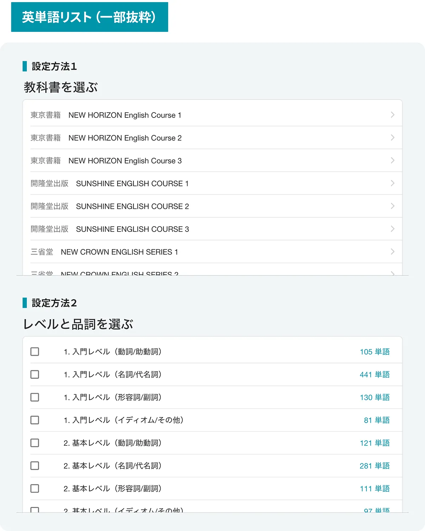The width and height of the screenshot is (425, 531).
Task: Click label 1. 入門レベル（形容詞/副詞）
Action: (x=113, y=397)
